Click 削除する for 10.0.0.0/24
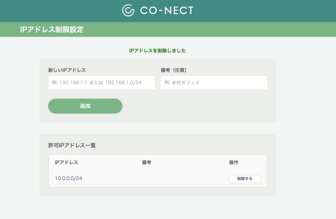Screen dimensions: 336x219 [x=245, y=179]
